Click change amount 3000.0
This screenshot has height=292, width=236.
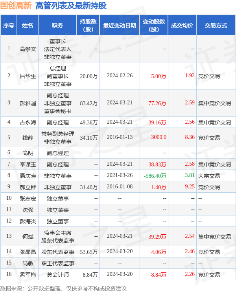159,137
